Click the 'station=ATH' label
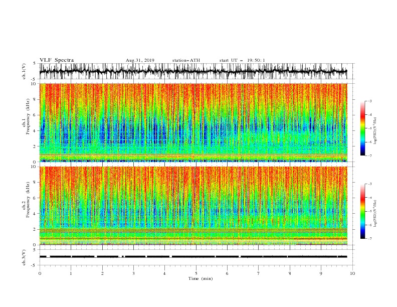Viewport: 397px width, 307px height. click(x=186, y=60)
